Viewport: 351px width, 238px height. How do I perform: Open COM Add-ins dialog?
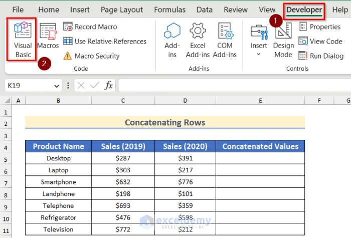pos(225,40)
